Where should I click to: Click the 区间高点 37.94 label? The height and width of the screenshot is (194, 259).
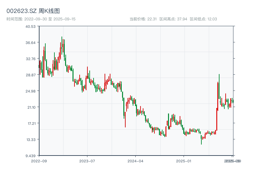coord(173,19)
